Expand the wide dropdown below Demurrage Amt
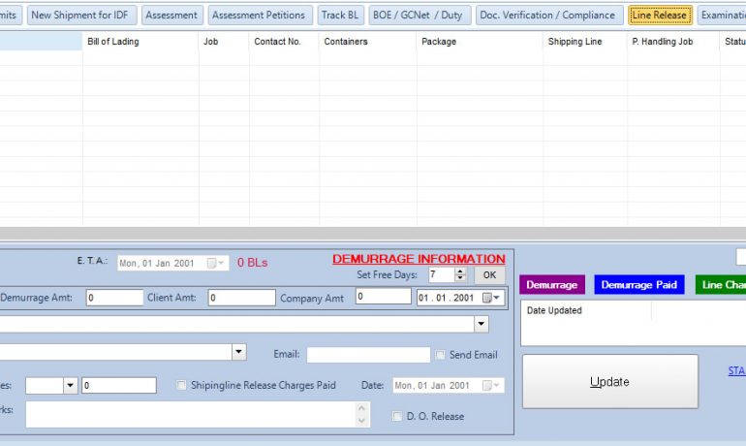The width and height of the screenshot is (746, 446). tap(481, 324)
